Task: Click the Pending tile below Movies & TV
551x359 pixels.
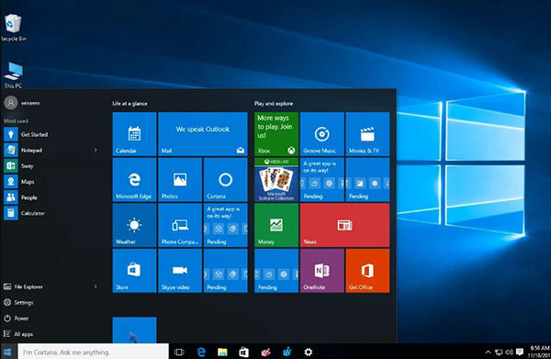Action: [x=367, y=180]
